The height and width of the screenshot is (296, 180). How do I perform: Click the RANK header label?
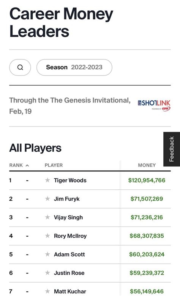point(16,165)
